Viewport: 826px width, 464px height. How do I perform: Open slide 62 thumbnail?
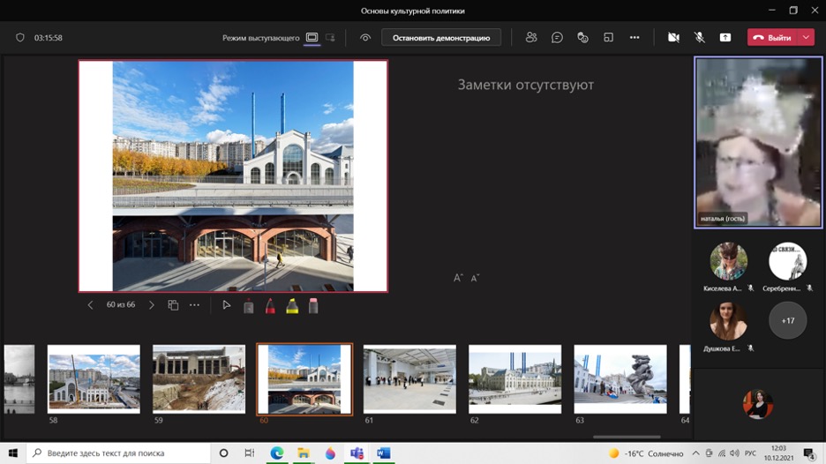pos(514,378)
